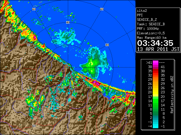Viewport: 181px width, 135px height.
Task: Click the 'Reflectivity in dBZ' legend title
Action: coord(172,94)
